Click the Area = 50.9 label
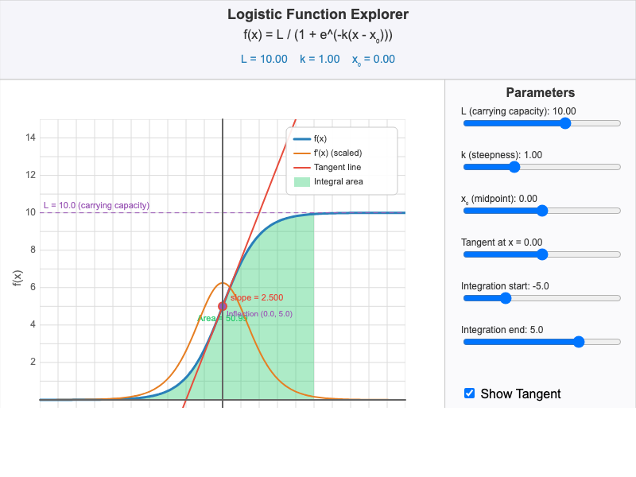Image resolution: width=636 pixels, height=477 pixels. point(223,317)
